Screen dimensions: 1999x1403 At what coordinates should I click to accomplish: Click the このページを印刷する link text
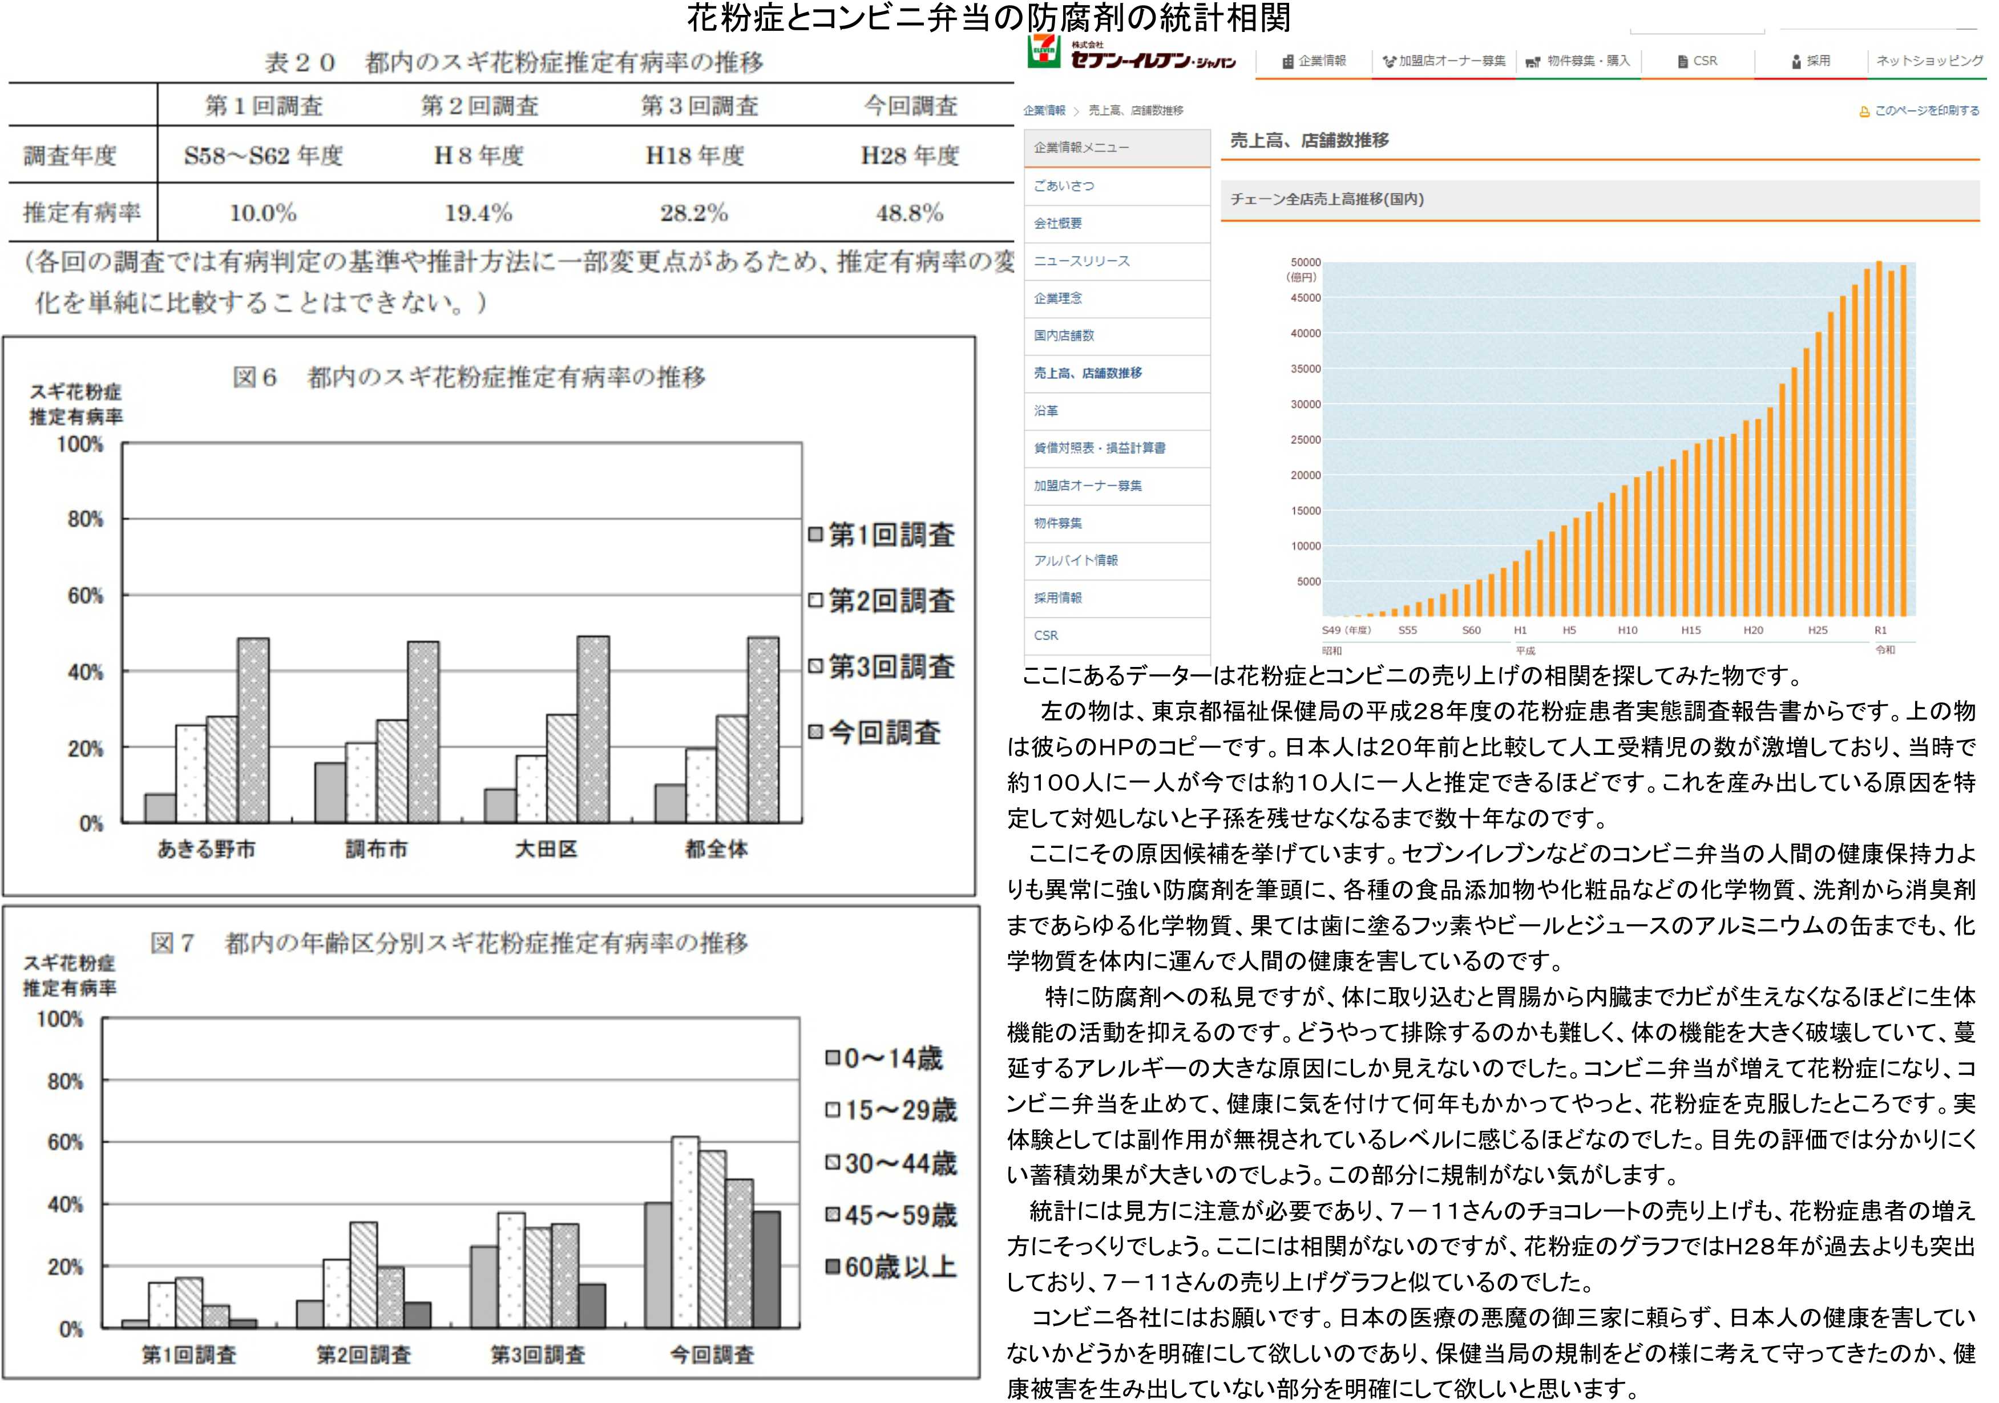tap(1927, 111)
